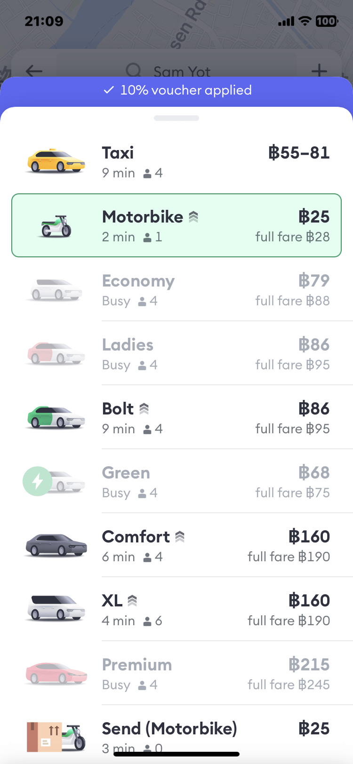Click the back arrow button
This screenshot has height=764, width=353.
coord(34,72)
